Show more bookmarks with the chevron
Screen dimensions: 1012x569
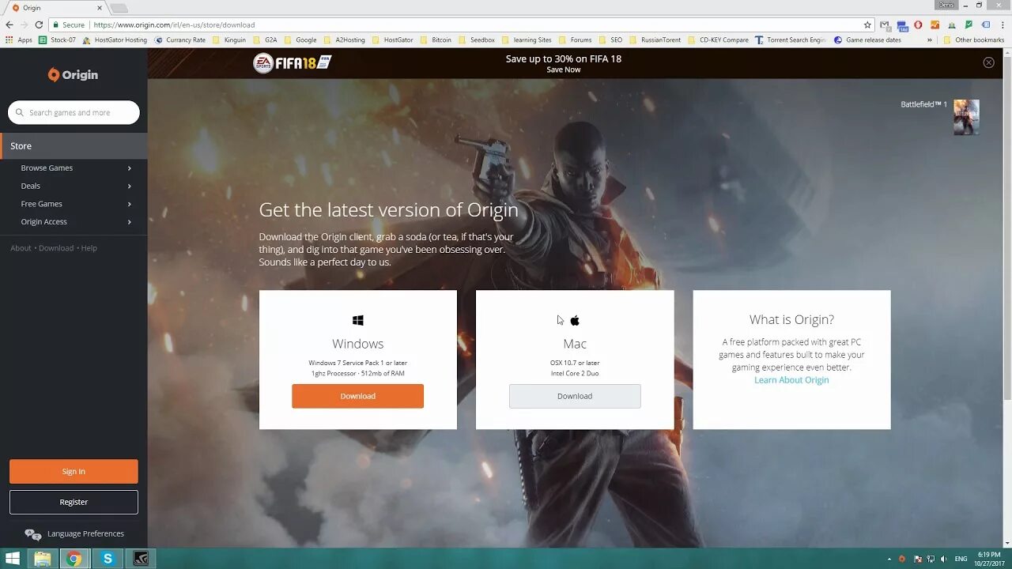(x=930, y=40)
